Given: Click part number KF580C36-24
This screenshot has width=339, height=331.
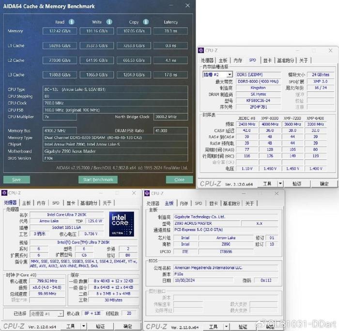Looking at the screenshot, I should pyautogui.click(x=258, y=100).
